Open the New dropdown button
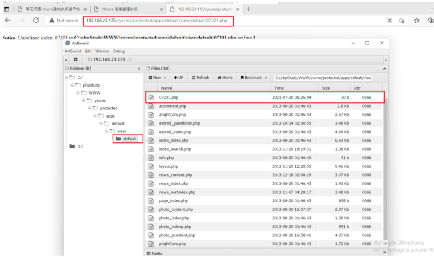This screenshot has width=434, height=257. (x=157, y=78)
